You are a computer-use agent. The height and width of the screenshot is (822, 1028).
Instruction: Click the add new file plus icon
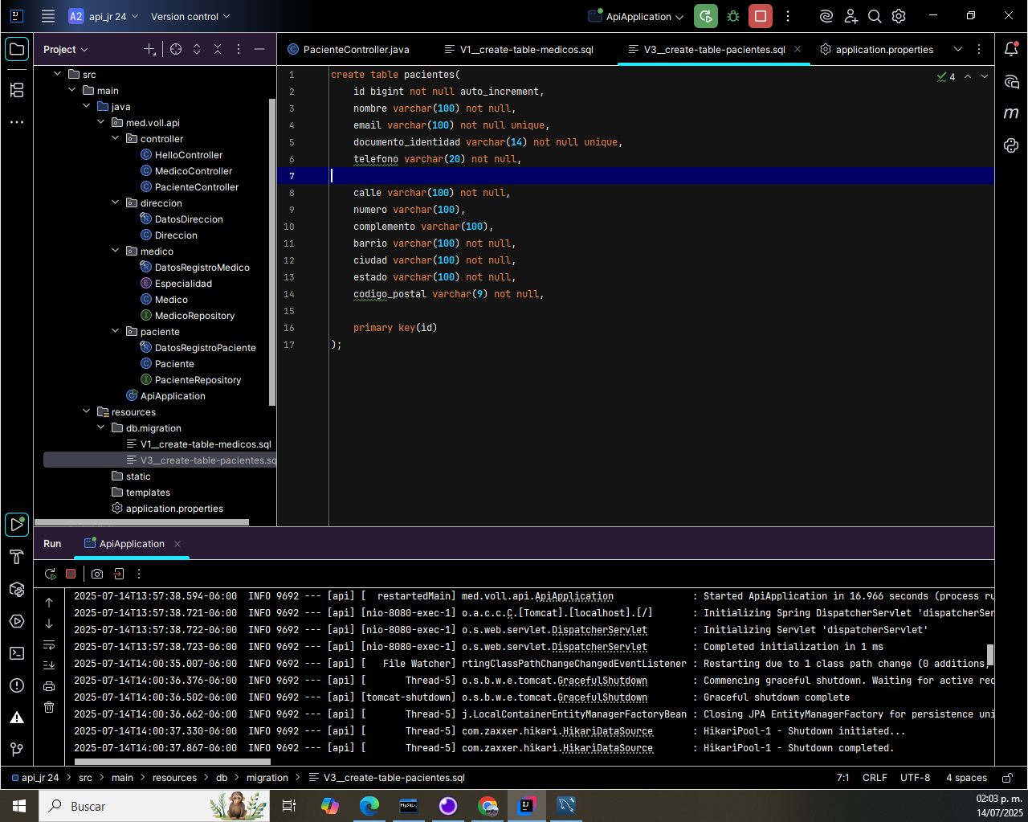point(149,49)
